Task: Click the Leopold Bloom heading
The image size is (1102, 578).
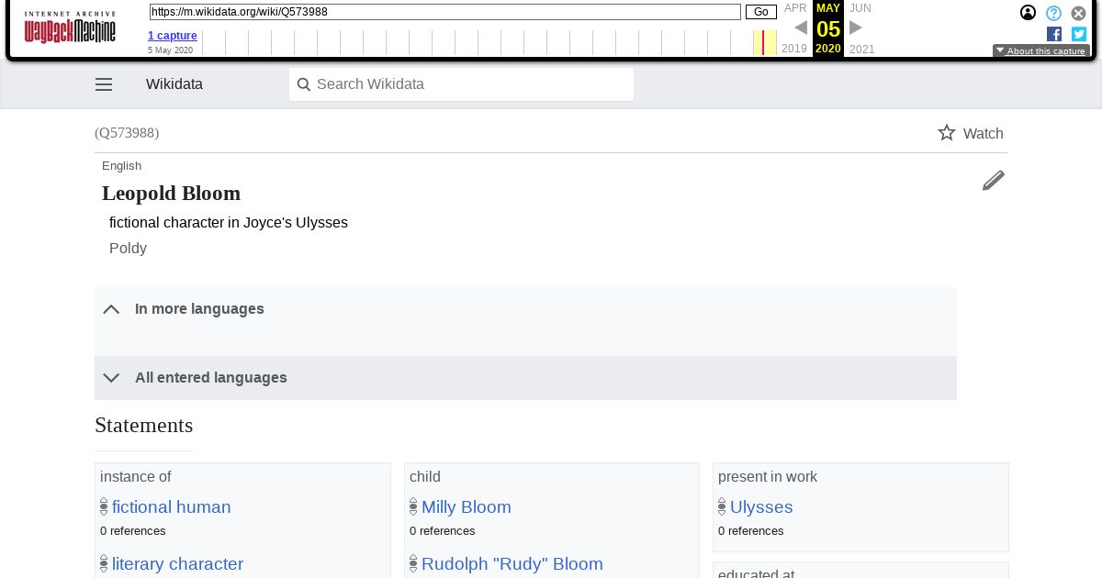Action: tap(172, 194)
